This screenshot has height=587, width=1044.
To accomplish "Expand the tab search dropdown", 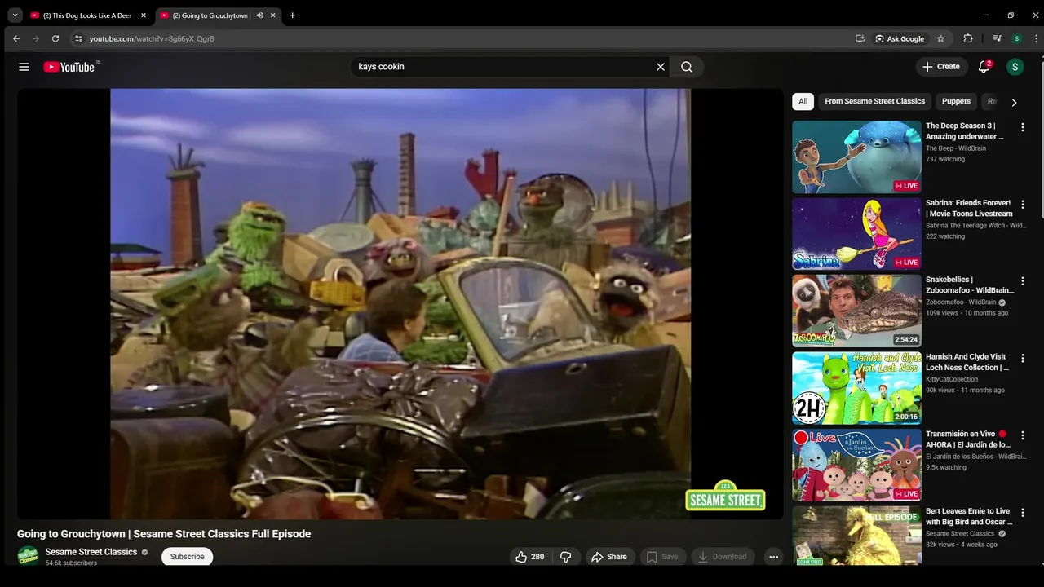I will click(15, 15).
